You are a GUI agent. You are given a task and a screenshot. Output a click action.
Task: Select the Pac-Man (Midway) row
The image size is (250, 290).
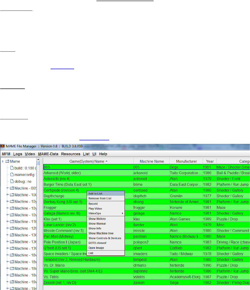tap(147, 236)
